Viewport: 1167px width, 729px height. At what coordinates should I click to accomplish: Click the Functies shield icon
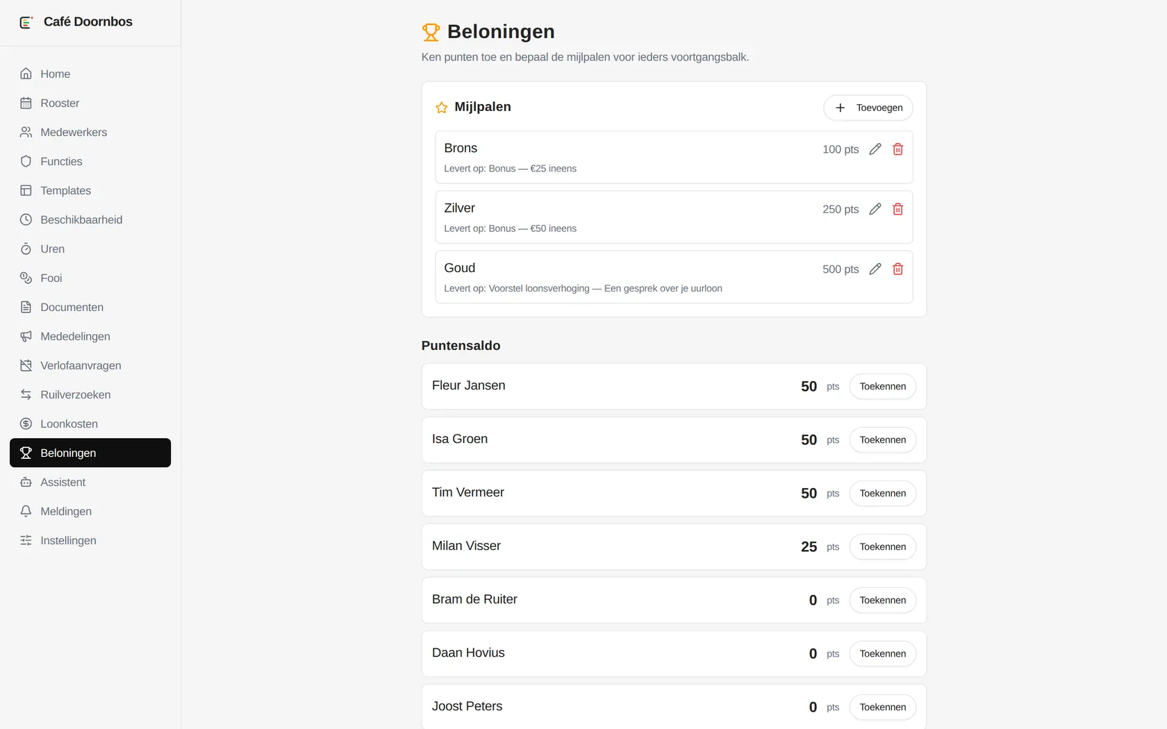click(x=26, y=161)
